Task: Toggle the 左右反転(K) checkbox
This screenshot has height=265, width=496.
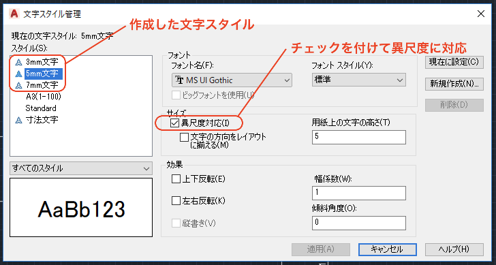Action: point(176,201)
